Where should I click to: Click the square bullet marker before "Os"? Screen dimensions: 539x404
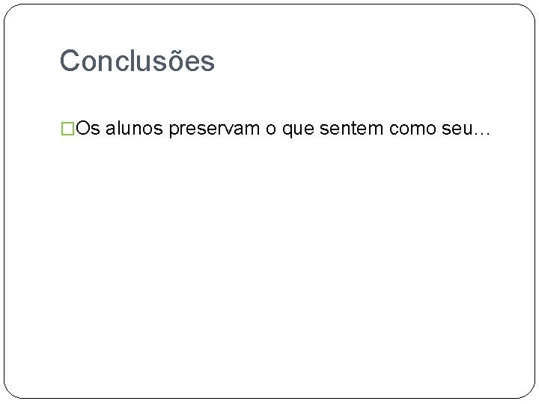(67, 129)
